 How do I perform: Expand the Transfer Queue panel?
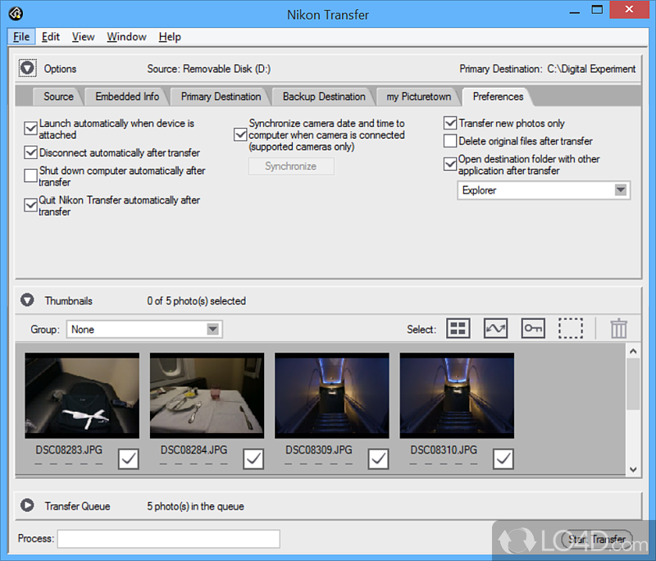coord(27,506)
